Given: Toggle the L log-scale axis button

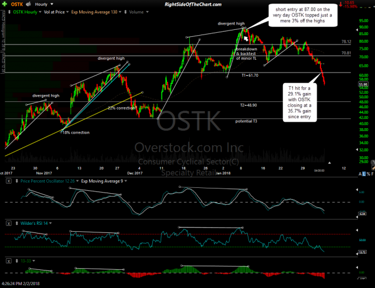Looking at the screenshot, I should (364, 174).
